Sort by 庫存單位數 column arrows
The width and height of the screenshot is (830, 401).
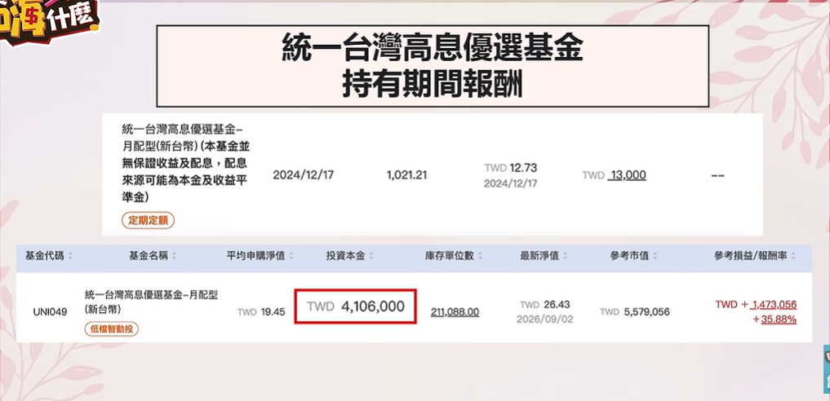click(480, 256)
